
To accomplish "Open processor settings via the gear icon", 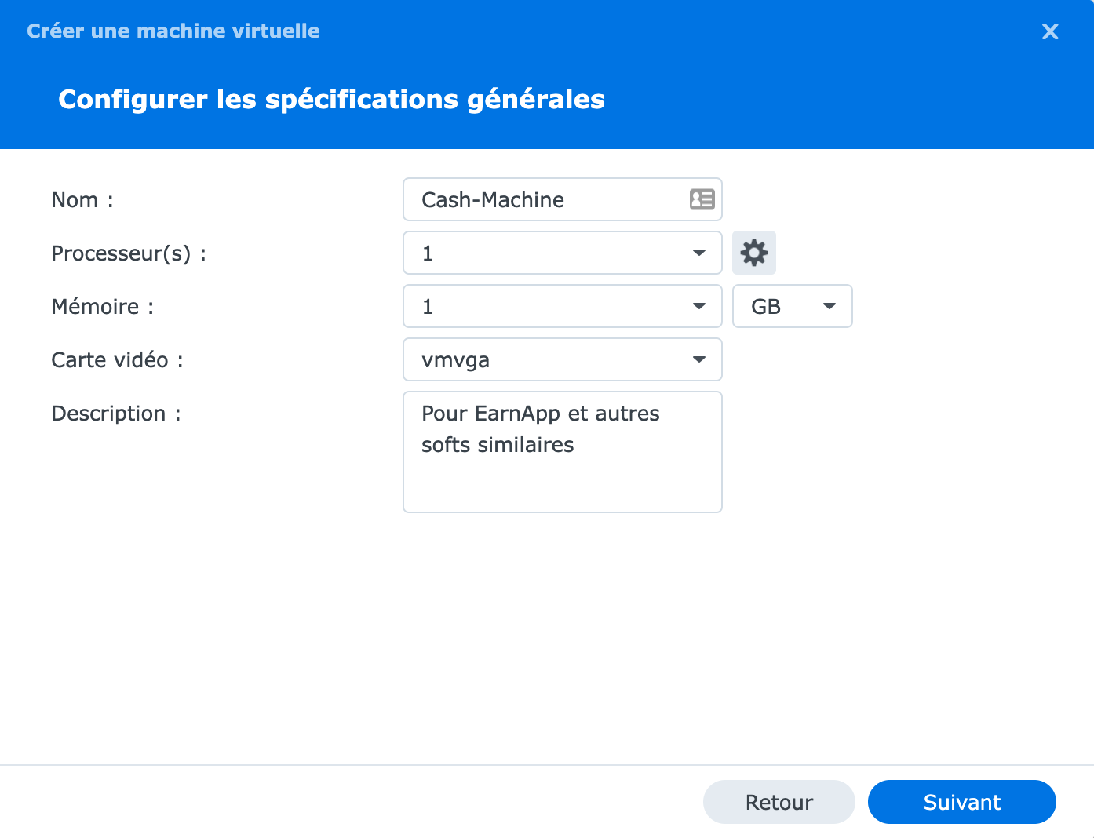I will point(754,253).
